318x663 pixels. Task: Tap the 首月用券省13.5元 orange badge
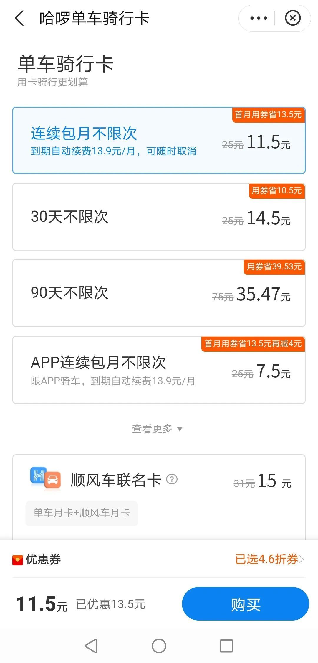268,114
